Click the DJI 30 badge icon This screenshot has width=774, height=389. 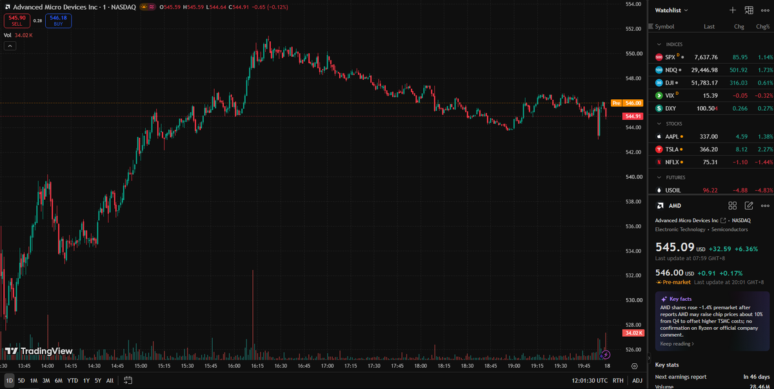click(x=659, y=82)
